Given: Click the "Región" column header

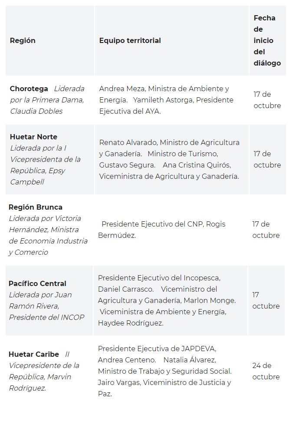Looking at the screenshot, I should tap(23, 40).
